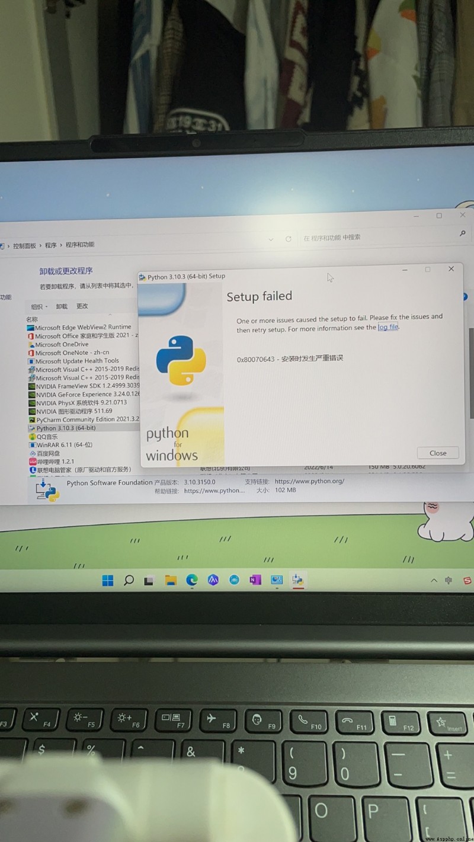Screen dimensions: 474x842
Task: Close Python Setup with title bar X
Action: point(451,268)
